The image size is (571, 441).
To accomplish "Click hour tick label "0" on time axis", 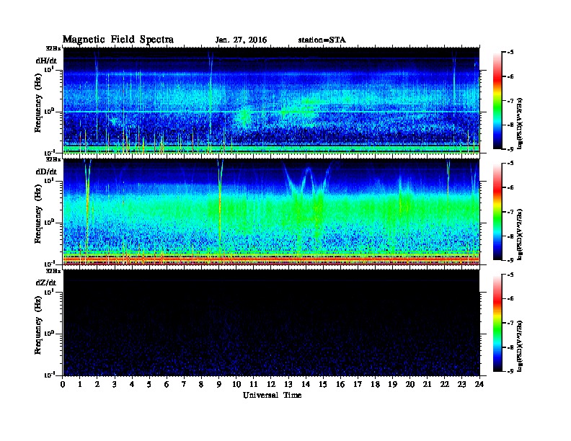I will point(63,385).
